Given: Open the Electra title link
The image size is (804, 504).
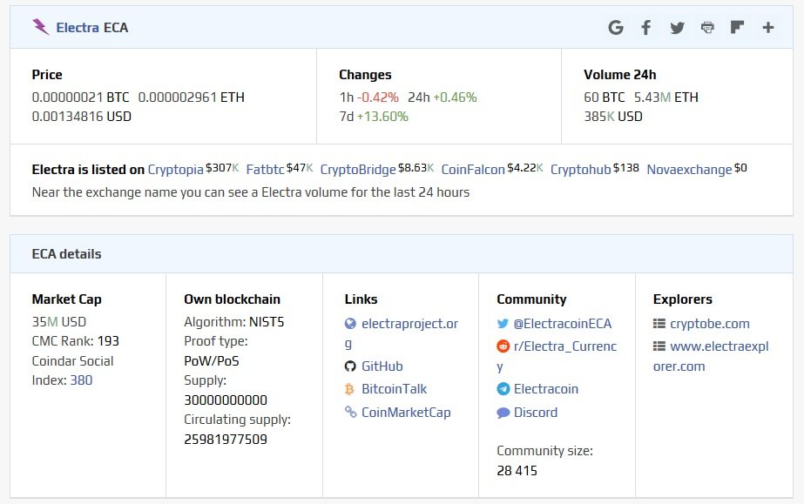Looking at the screenshot, I should click(x=78, y=28).
